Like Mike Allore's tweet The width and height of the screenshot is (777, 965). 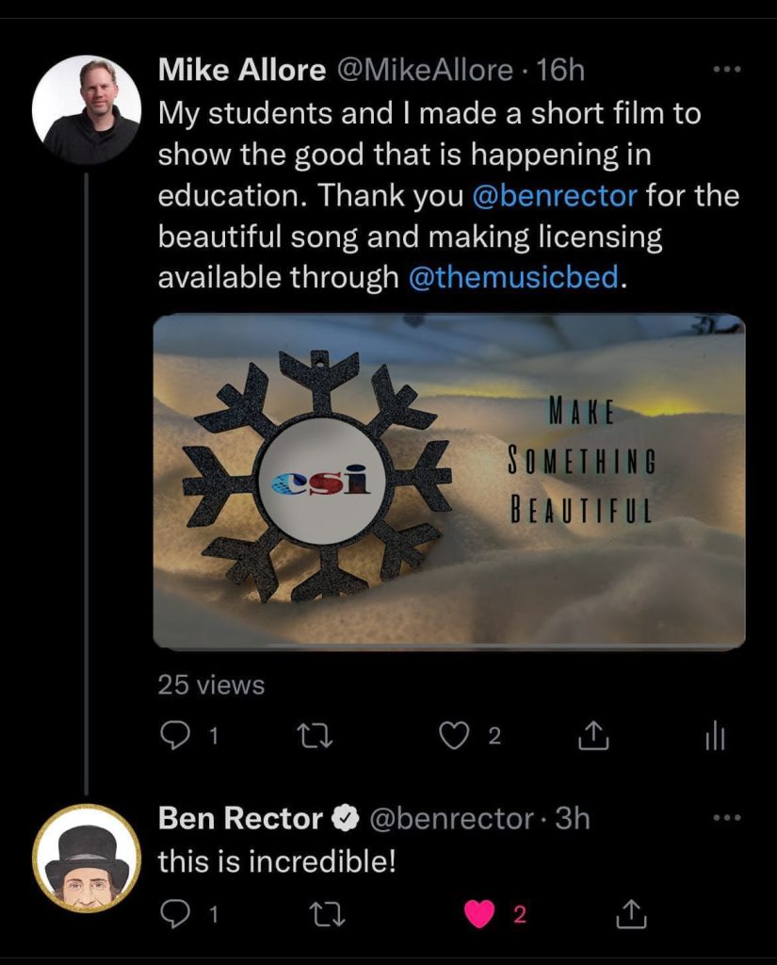(x=455, y=736)
